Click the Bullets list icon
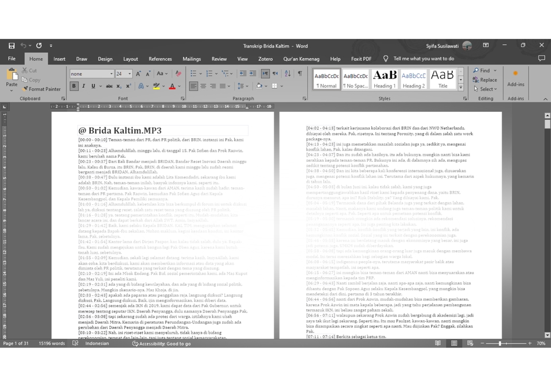 pyautogui.click(x=193, y=73)
